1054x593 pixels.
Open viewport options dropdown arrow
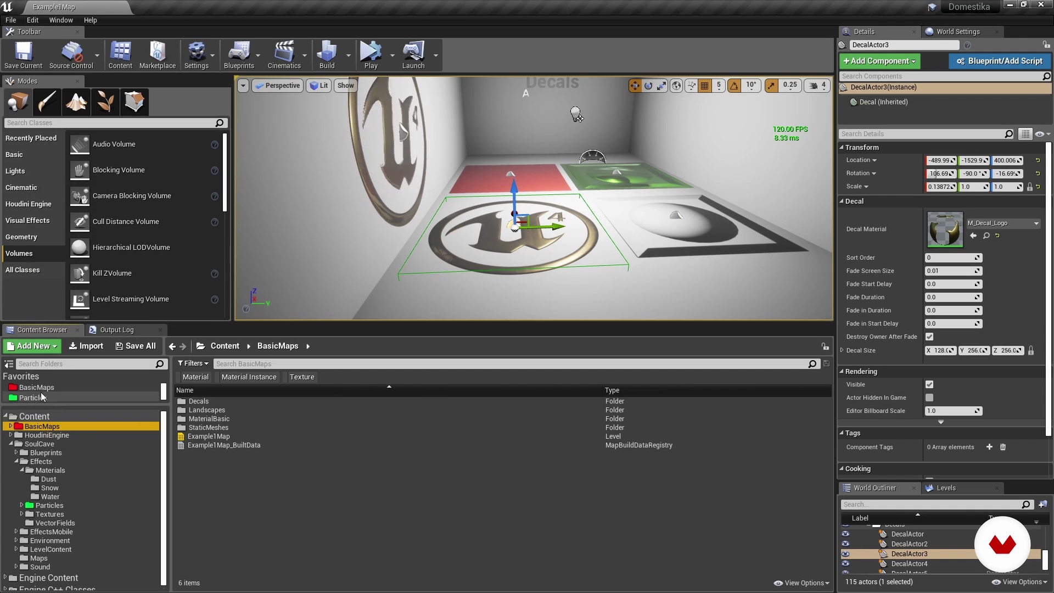(x=243, y=86)
